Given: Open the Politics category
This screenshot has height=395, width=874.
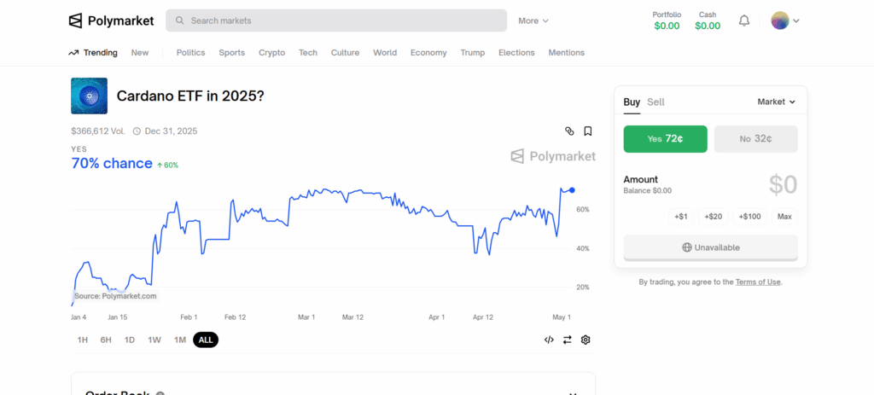Looking at the screenshot, I should (190, 53).
